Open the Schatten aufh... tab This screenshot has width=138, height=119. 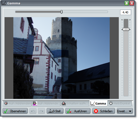coord(75,103)
